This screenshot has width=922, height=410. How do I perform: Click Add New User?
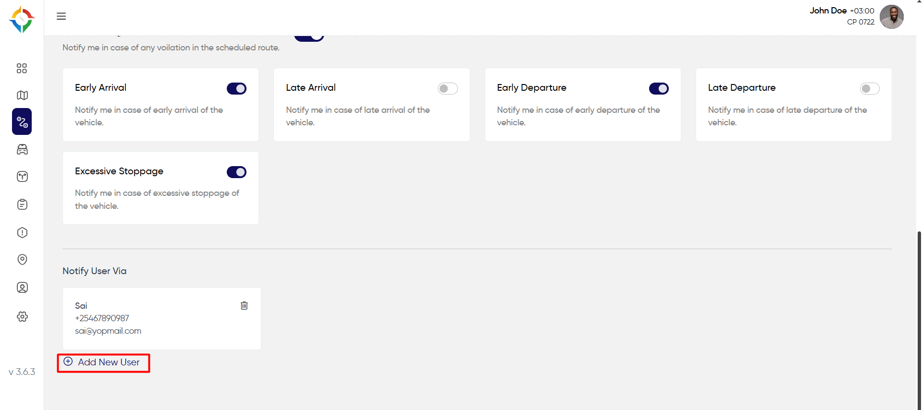click(103, 362)
